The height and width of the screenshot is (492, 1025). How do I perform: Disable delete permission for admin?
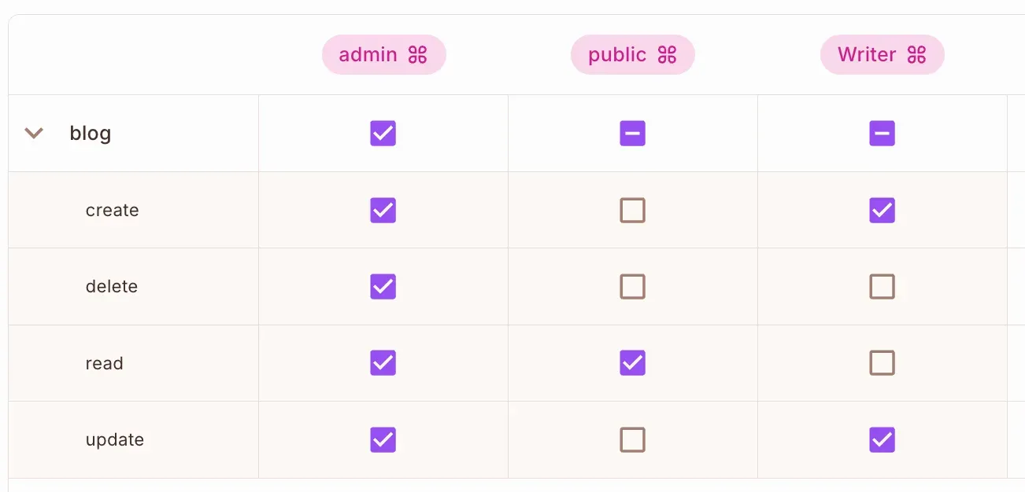click(x=383, y=287)
